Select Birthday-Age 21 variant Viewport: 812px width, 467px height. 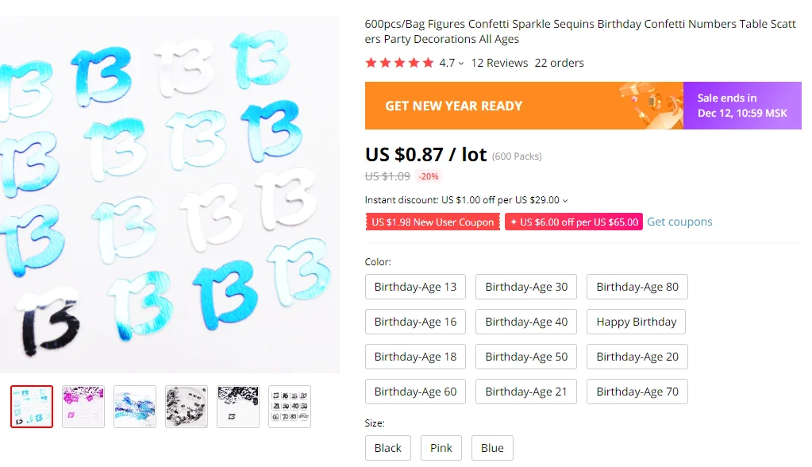pos(526,392)
